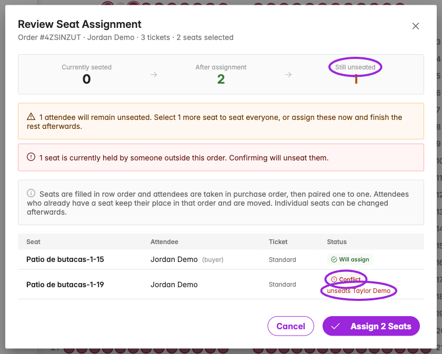Viewport: 442px width, 354px height.
Task: Click the '1 seat is currently held' error text
Action: point(184,158)
